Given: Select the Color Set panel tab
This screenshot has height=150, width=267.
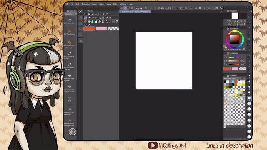Looking at the screenshot, I should coord(232,75).
